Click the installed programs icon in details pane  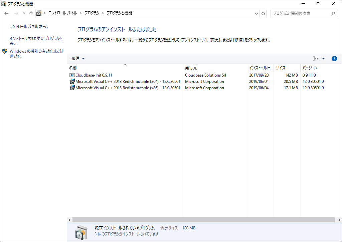coord(81,232)
